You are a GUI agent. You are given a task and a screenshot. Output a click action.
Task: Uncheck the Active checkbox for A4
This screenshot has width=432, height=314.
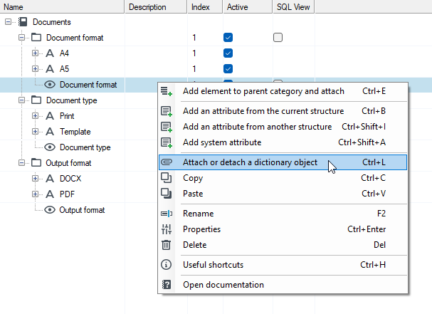click(x=228, y=53)
